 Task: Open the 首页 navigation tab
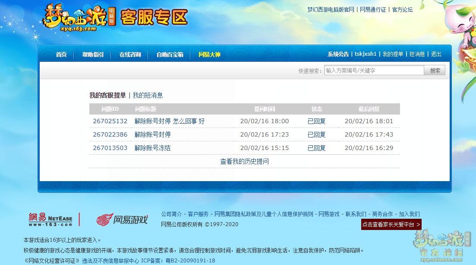point(61,54)
